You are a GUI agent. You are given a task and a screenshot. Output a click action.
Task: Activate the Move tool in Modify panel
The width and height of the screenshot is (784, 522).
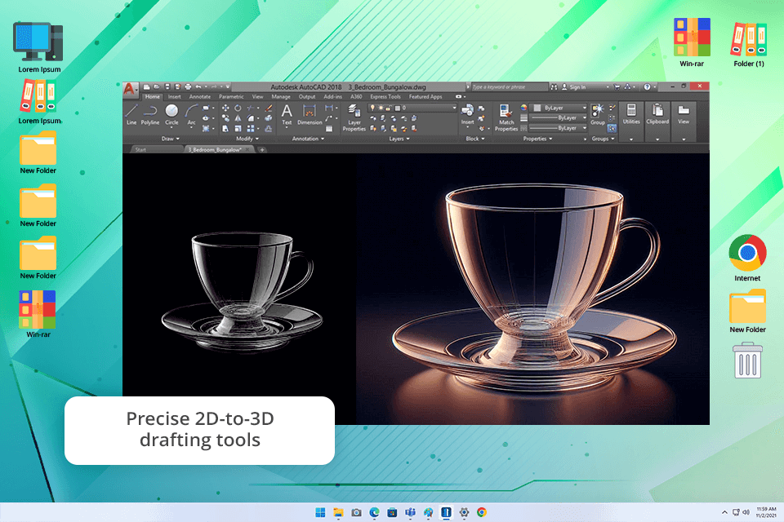pos(225,108)
